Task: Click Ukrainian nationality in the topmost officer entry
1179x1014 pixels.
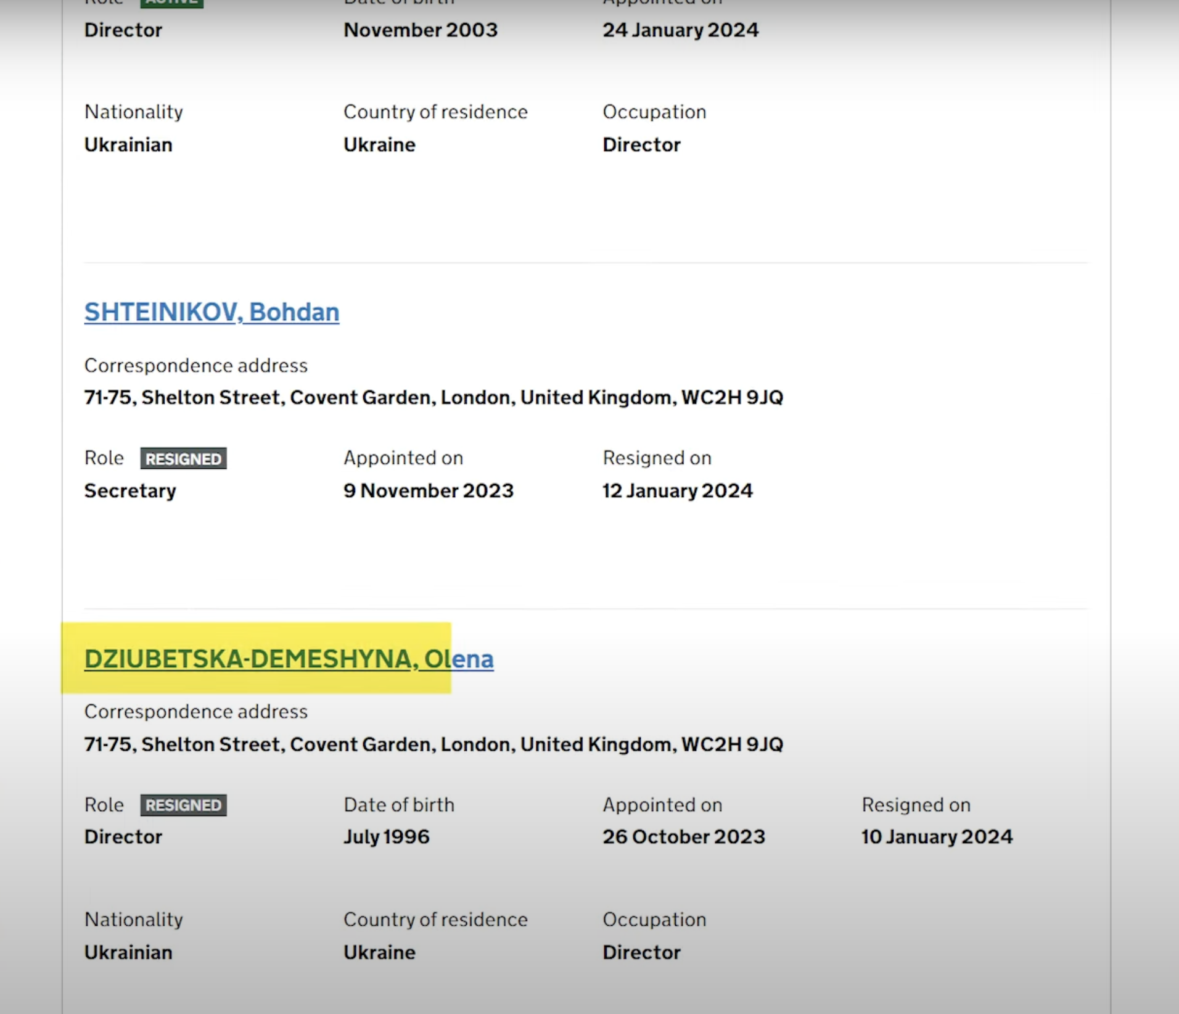Action: (128, 144)
